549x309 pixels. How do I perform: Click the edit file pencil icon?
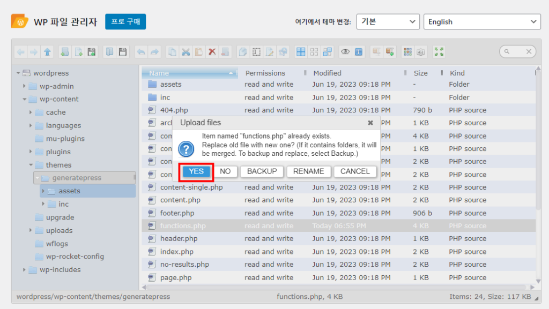coord(270,52)
